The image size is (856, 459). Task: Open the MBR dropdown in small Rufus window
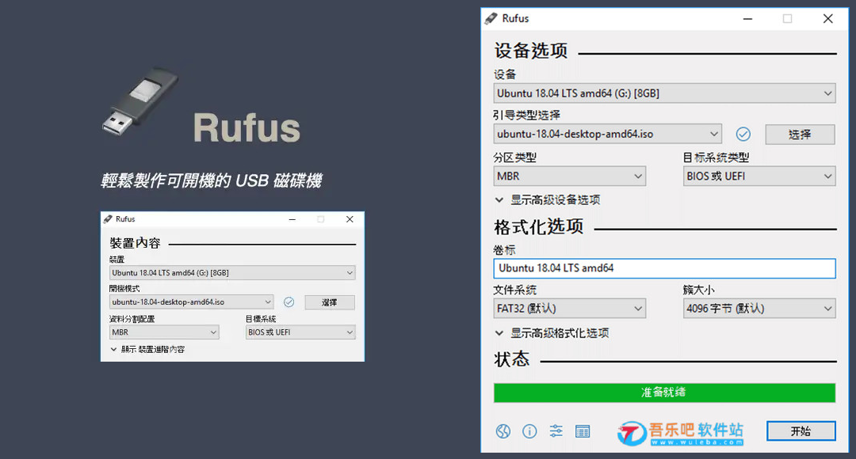tap(164, 332)
